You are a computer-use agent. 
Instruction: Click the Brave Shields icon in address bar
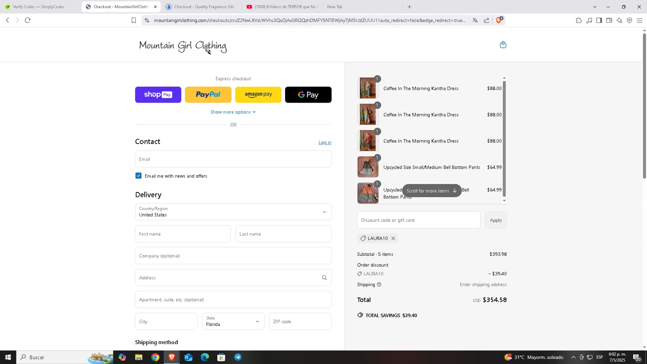tap(499, 20)
